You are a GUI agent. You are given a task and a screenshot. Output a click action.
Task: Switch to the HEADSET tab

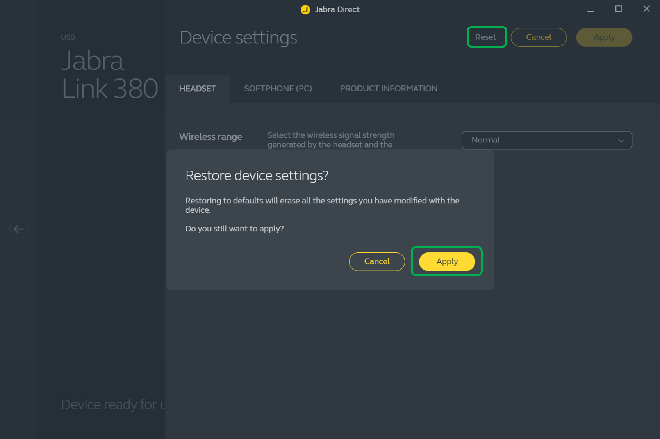[197, 89]
